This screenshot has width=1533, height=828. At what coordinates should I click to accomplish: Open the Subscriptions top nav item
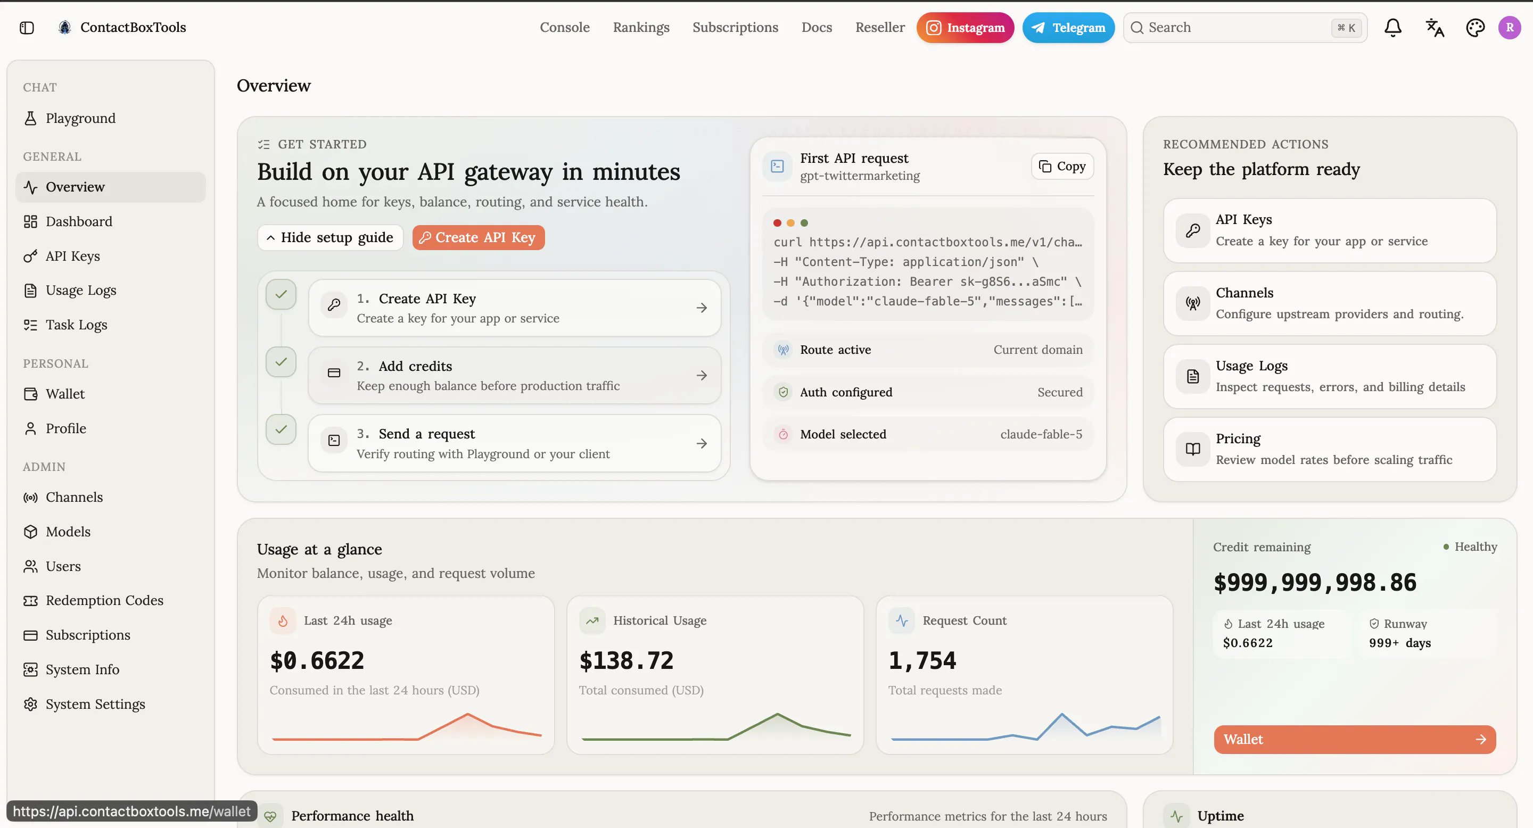(735, 27)
